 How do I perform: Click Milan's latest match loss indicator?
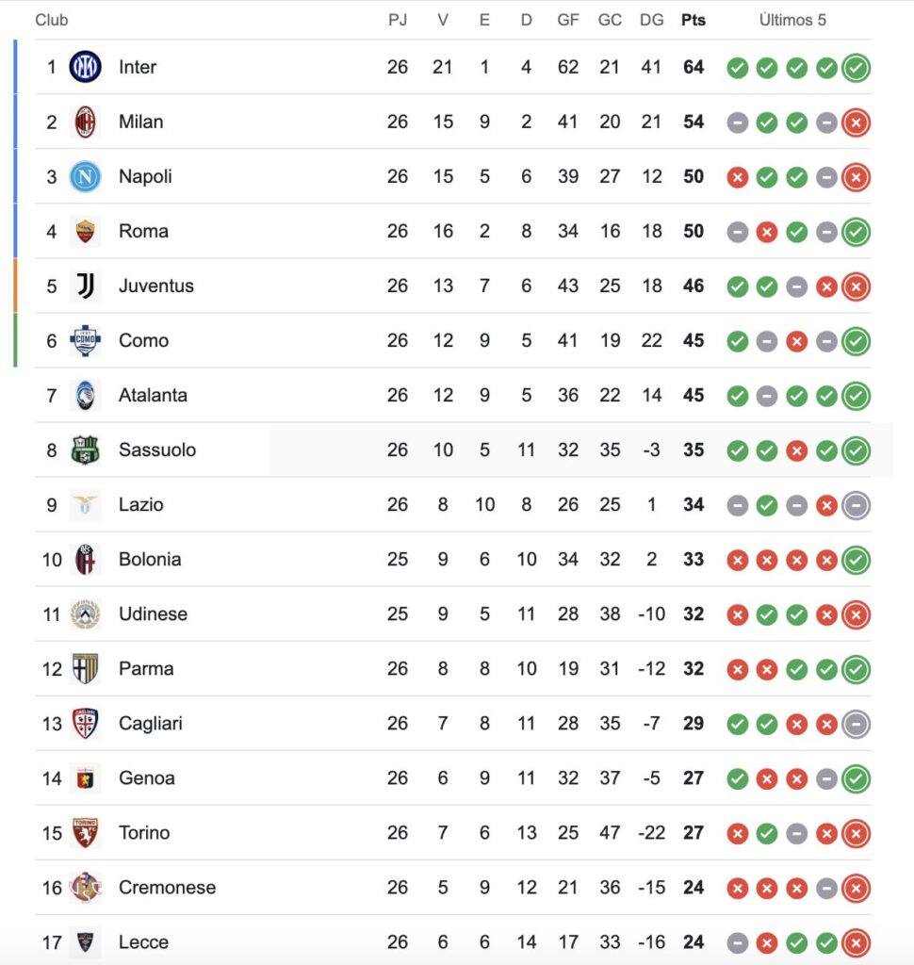tap(856, 123)
